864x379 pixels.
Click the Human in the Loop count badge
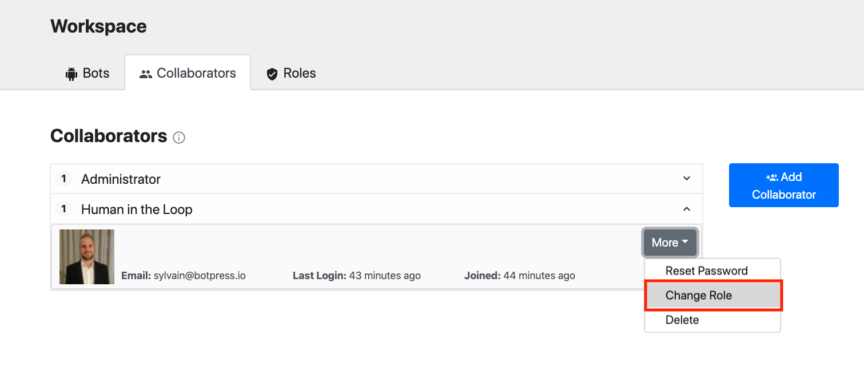point(63,209)
